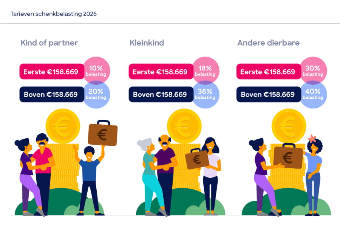The image size is (340, 226).
Task: Select the 'Kind of partner' heading
Action: click(x=49, y=43)
